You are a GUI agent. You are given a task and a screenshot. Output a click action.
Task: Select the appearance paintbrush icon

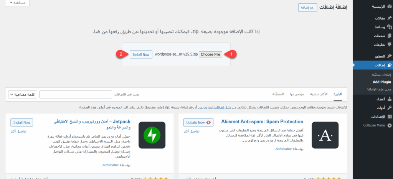coord(389,56)
